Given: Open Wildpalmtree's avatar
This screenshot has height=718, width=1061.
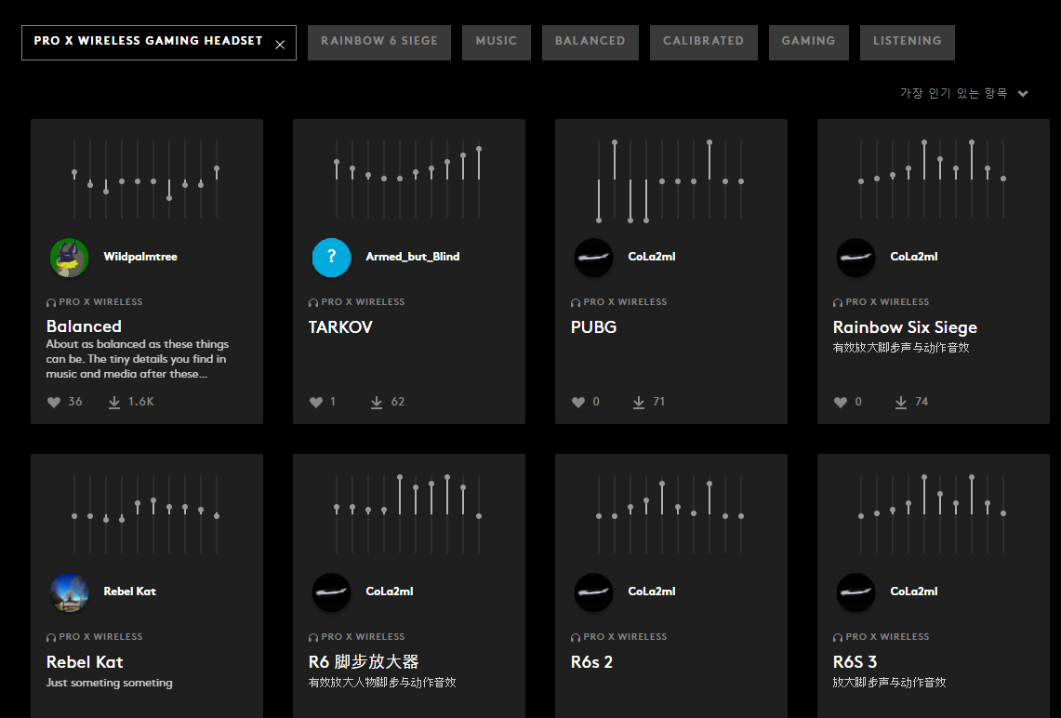Looking at the screenshot, I should point(69,257).
